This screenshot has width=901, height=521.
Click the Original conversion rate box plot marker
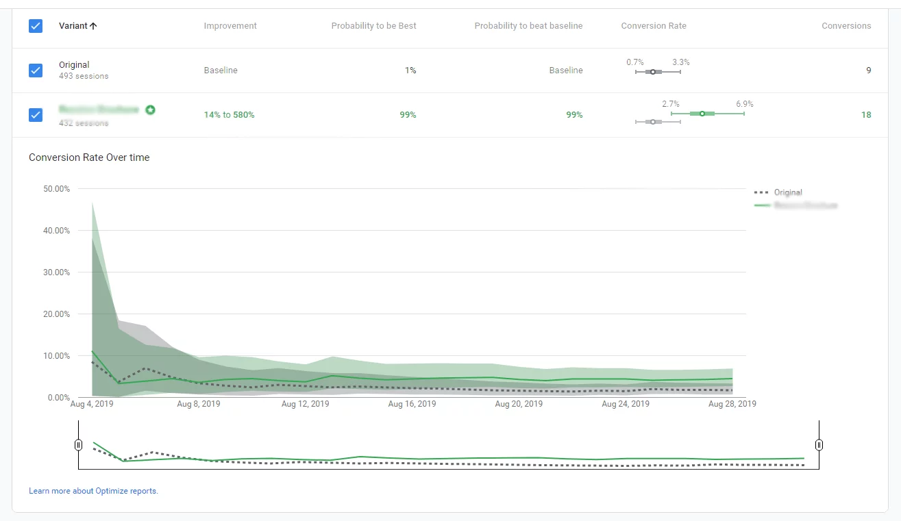[x=653, y=72]
